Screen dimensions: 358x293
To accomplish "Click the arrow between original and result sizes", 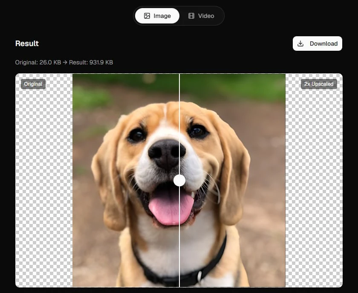I will [x=65, y=62].
